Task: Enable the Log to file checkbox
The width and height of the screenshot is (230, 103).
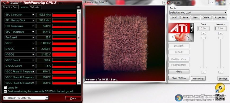Action: [x=5, y=87]
